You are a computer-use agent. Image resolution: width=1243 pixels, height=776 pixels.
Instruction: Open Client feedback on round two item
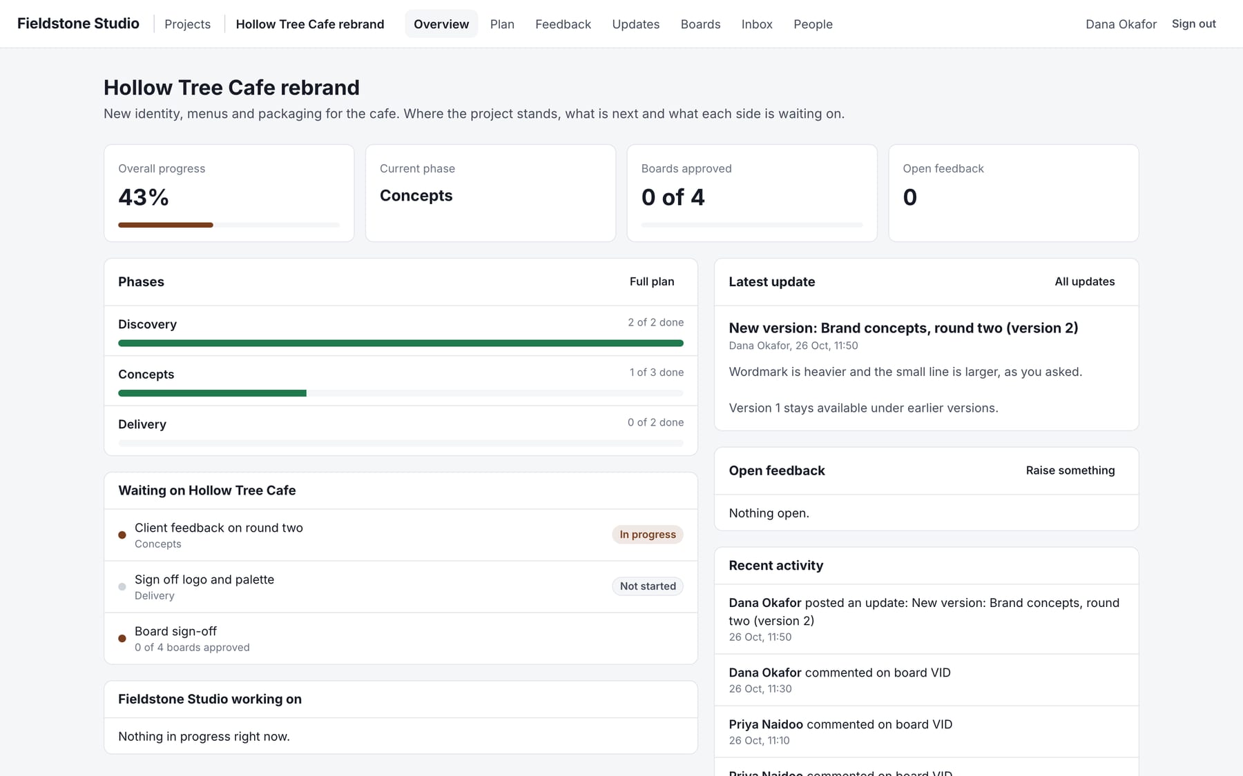(401, 535)
